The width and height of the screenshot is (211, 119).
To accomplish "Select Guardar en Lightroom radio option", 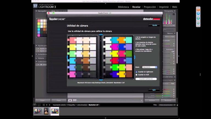I will pos(136,72).
